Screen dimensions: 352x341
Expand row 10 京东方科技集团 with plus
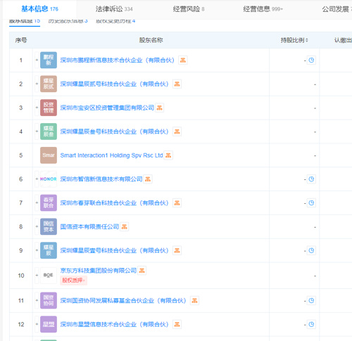[37, 276]
